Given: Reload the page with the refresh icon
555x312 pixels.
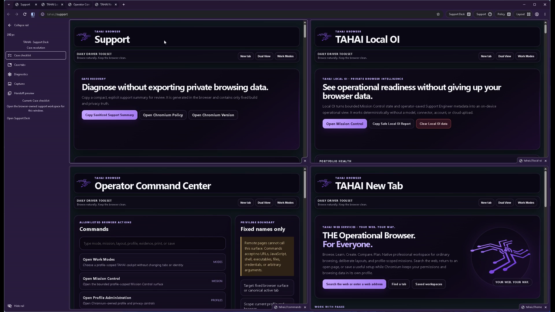Looking at the screenshot, I should pyautogui.click(x=25, y=14).
